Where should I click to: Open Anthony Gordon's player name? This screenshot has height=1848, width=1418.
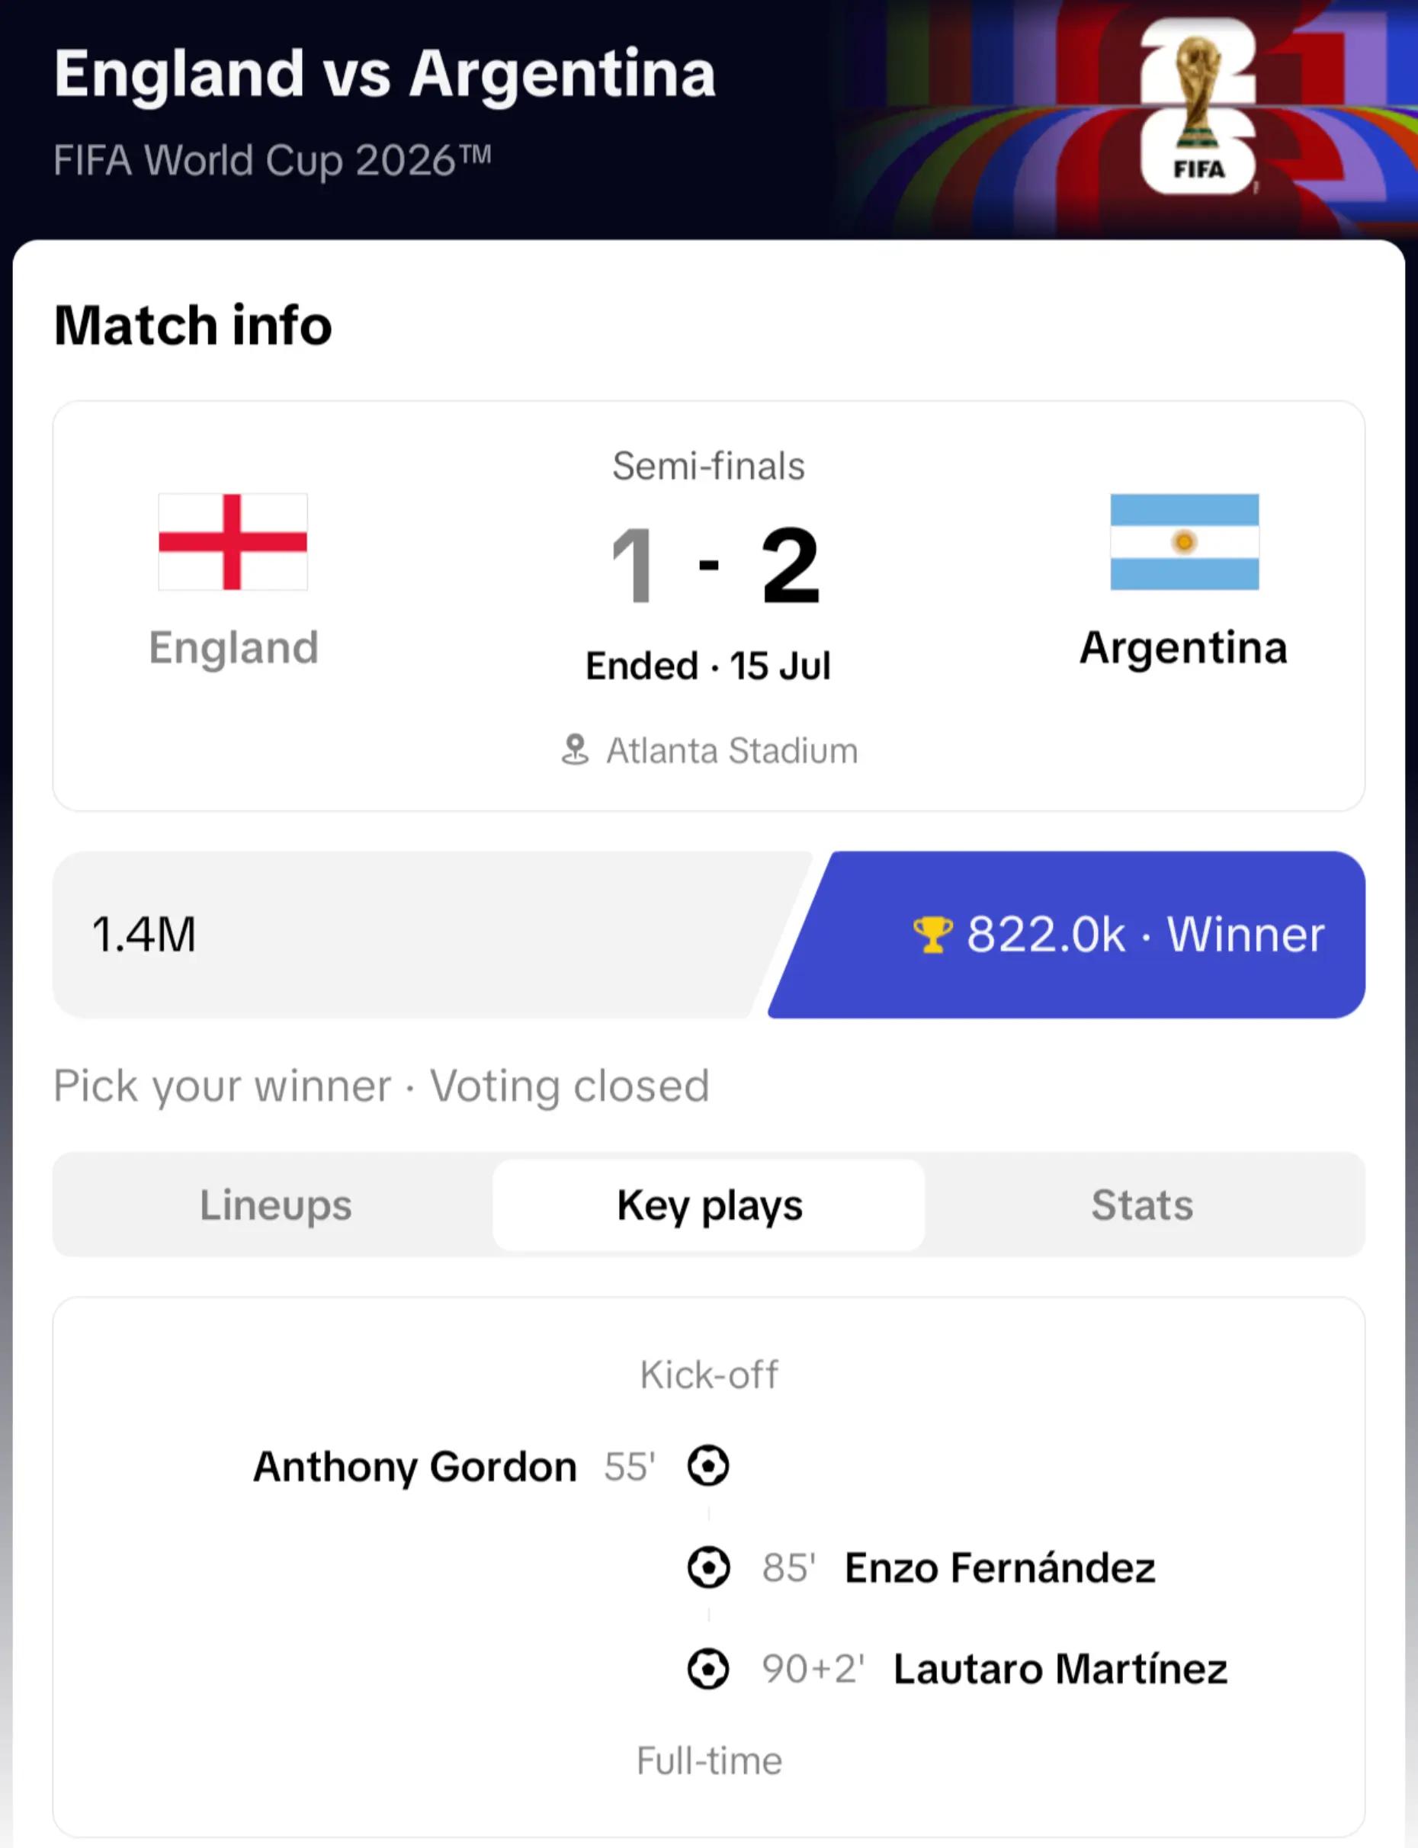(x=415, y=1467)
